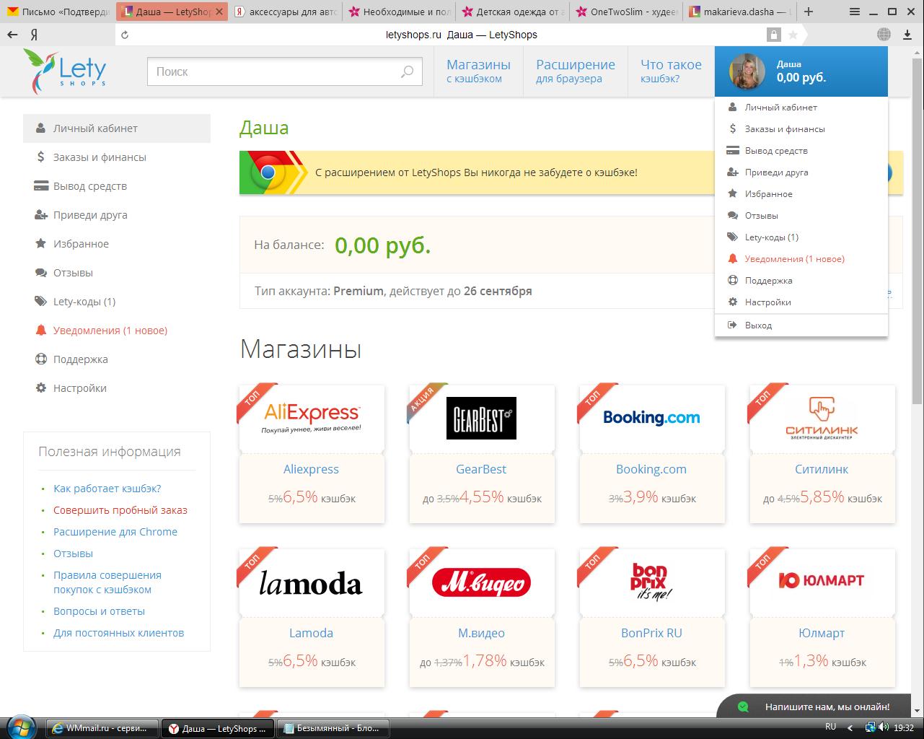Open Приведи друга in the left sidebar

pyautogui.click(x=117, y=215)
